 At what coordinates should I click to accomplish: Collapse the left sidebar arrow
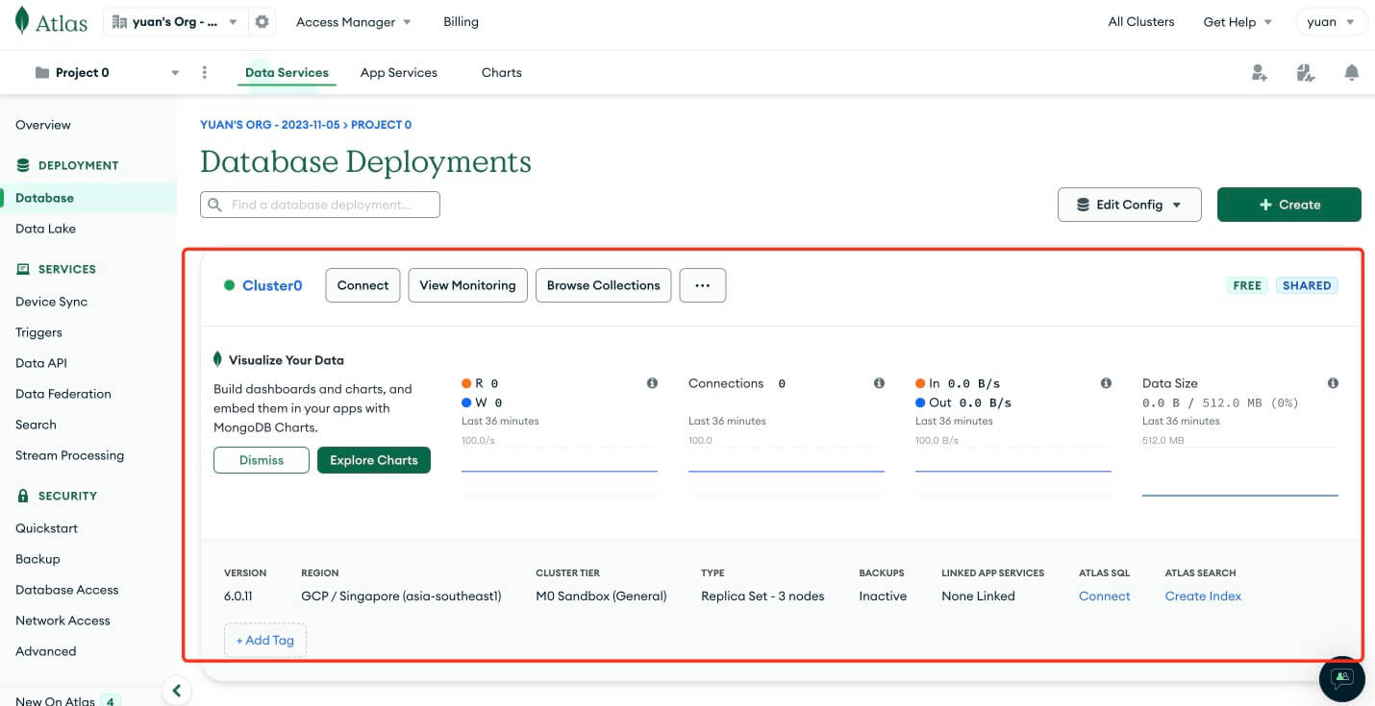[176, 690]
